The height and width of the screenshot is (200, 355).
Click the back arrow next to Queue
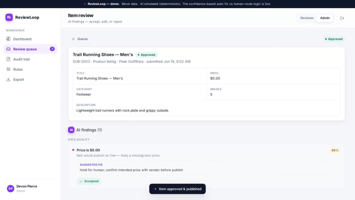[x=73, y=39]
